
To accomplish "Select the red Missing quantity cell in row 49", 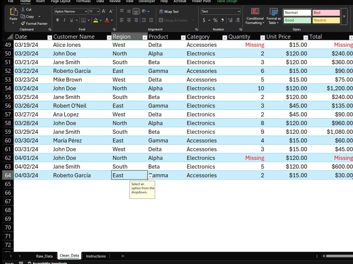I will click(x=246, y=45).
